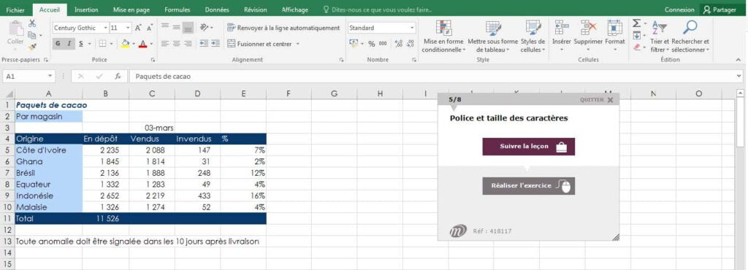The image size is (748, 270).
Task: Open the Fusionner et centrer dropdown arrow
Action: pyautogui.click(x=298, y=44)
